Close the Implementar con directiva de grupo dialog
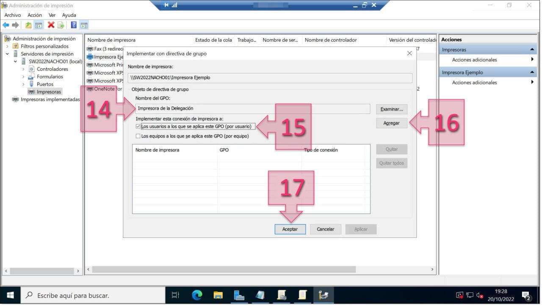Viewport: 542px width, 306px height. point(409,54)
